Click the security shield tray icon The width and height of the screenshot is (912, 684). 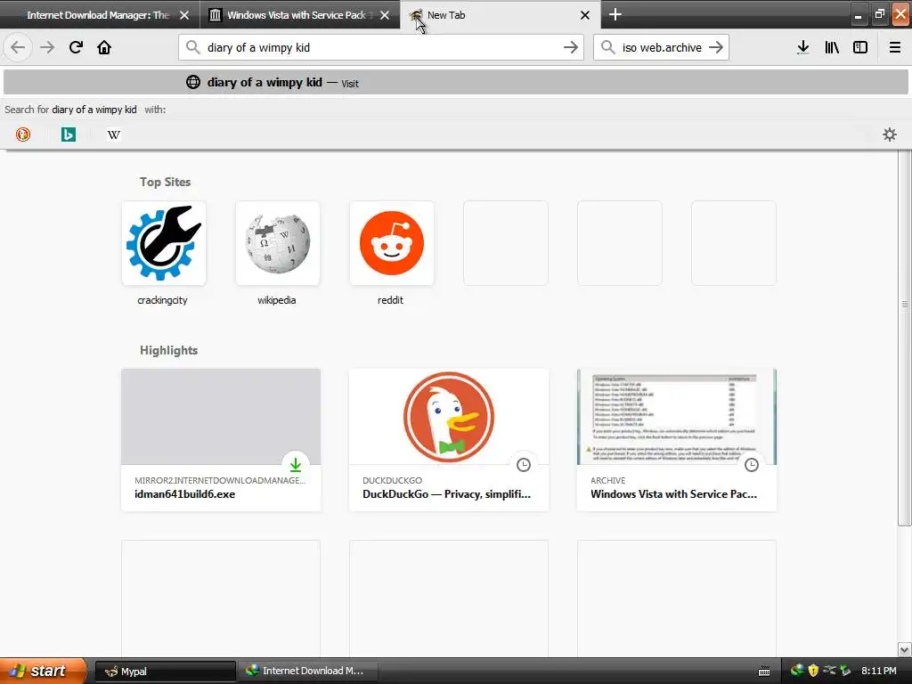(813, 671)
